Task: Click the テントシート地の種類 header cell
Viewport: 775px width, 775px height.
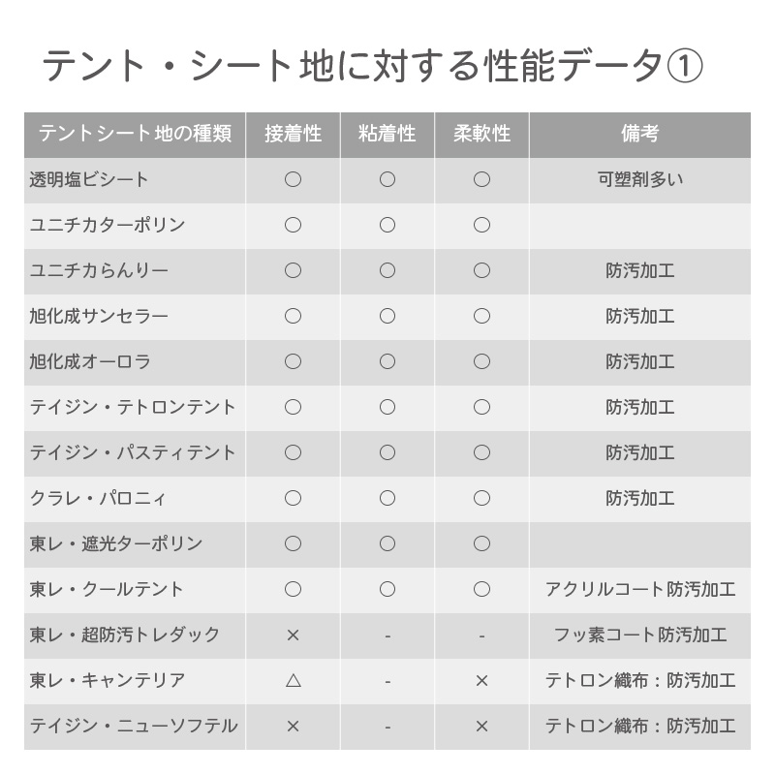Action: (135, 134)
